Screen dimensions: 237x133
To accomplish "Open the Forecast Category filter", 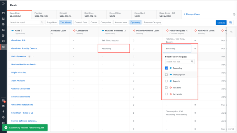I will tap(152, 22).
